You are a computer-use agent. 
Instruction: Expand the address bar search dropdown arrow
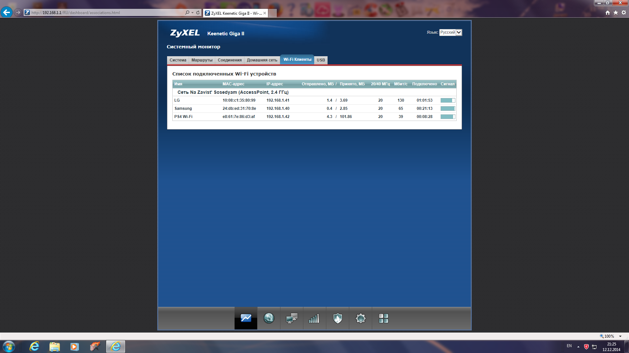pos(192,12)
